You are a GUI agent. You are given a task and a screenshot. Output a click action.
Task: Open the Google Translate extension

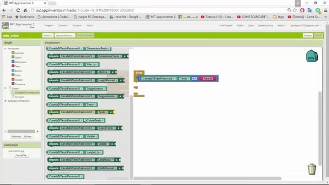click(x=309, y=10)
